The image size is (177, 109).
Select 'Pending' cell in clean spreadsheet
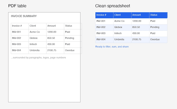point(158,27)
